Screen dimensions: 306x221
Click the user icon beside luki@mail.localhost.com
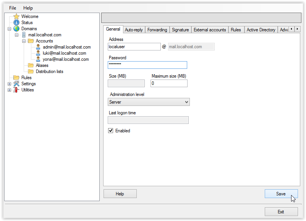click(38, 53)
